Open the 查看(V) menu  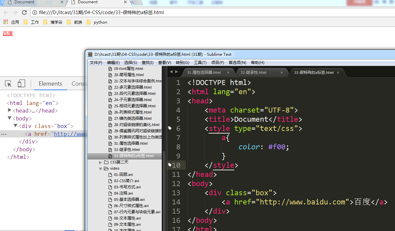click(x=165, y=63)
